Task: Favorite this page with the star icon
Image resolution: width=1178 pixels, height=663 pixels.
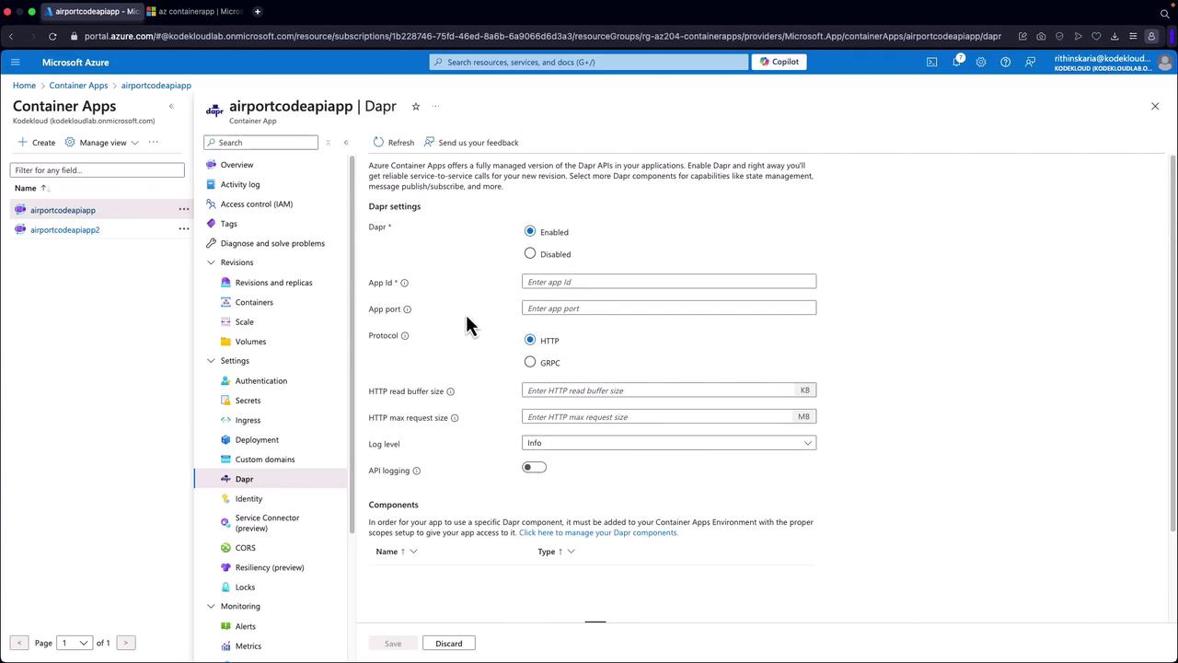Action: (416, 107)
